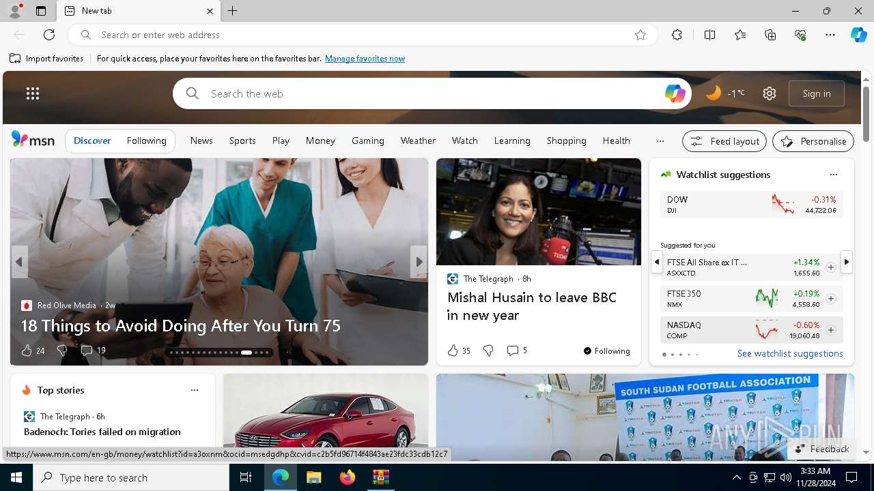Viewport: 874px width, 491px height.
Task: Open the red car article thumbnail
Action: [326, 417]
